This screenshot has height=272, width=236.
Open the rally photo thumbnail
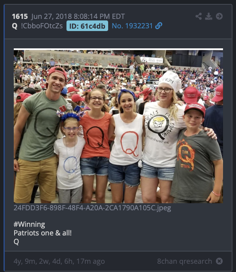118,126
